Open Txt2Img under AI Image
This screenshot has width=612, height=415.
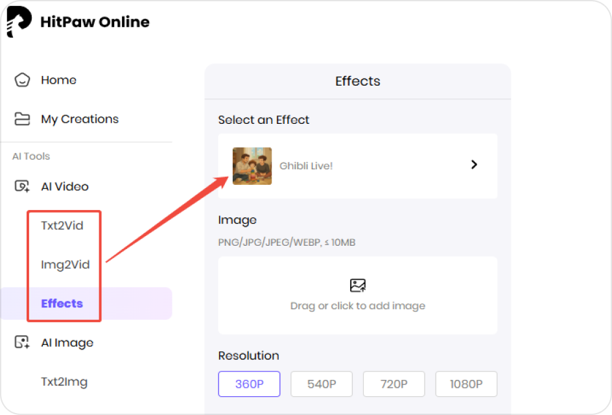(x=64, y=382)
